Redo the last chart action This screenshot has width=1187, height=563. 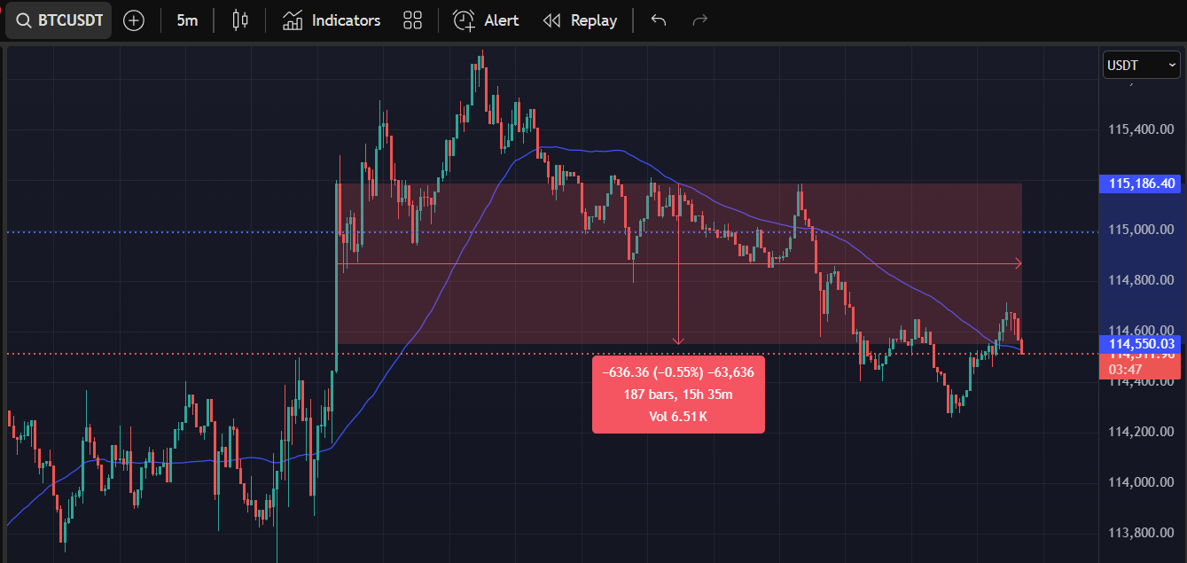pyautogui.click(x=699, y=20)
